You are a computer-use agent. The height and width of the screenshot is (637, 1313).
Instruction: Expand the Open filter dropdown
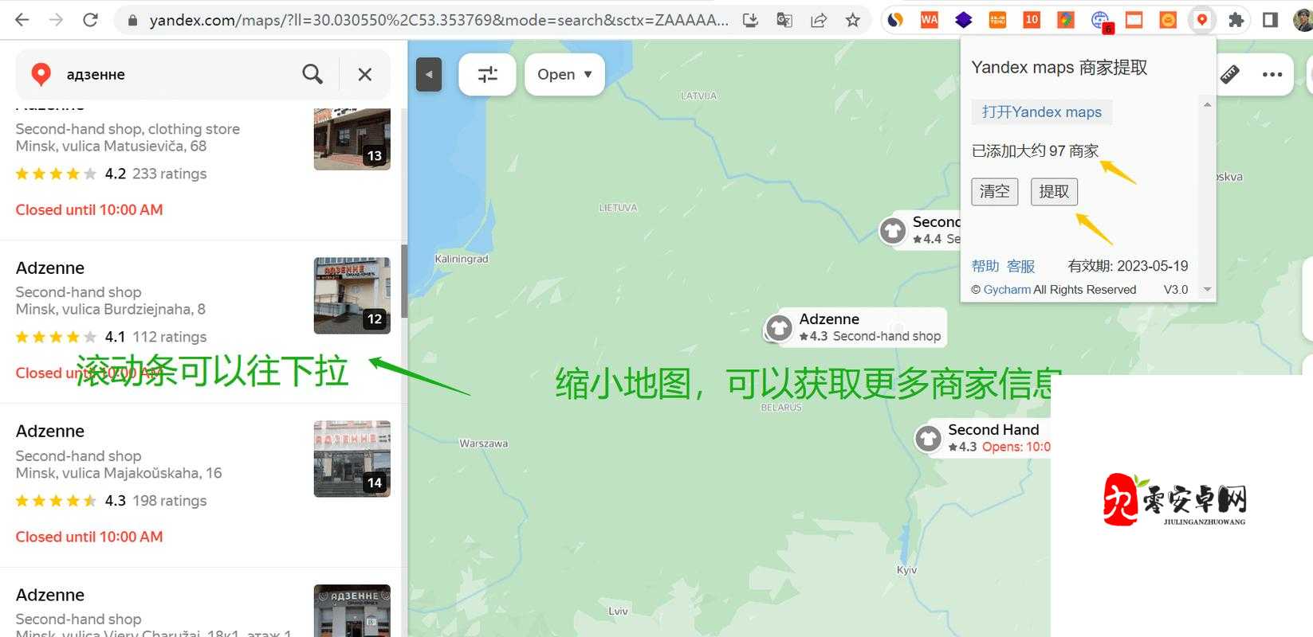(564, 75)
